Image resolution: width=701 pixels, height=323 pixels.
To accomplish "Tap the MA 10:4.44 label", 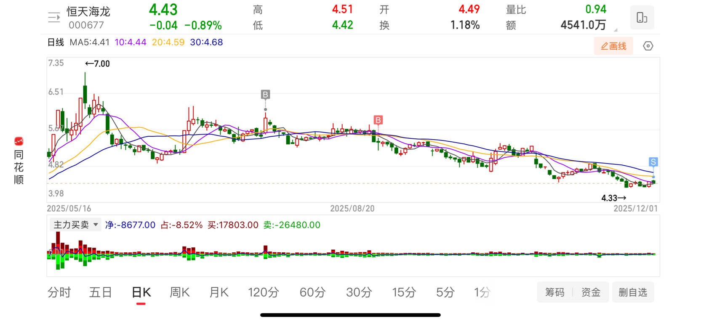I will (x=131, y=42).
